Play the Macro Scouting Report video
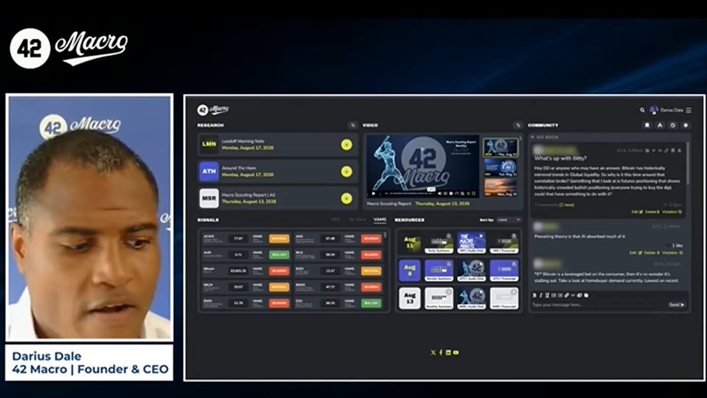 pos(374,193)
